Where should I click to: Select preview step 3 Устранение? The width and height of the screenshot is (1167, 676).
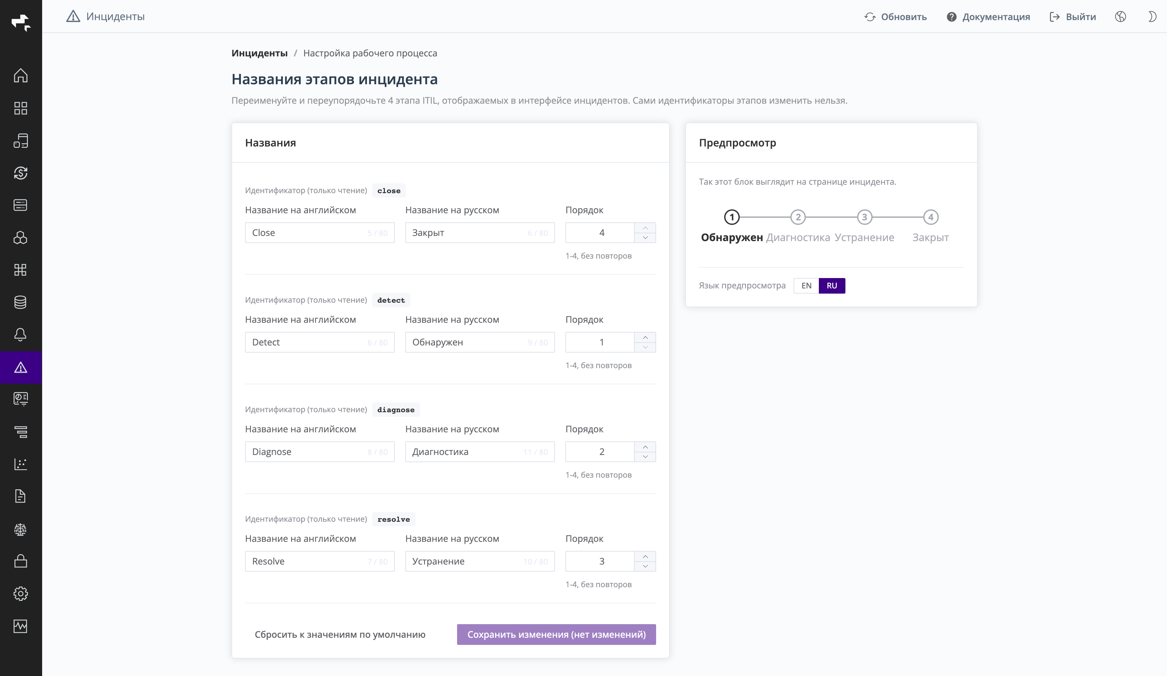point(864,227)
